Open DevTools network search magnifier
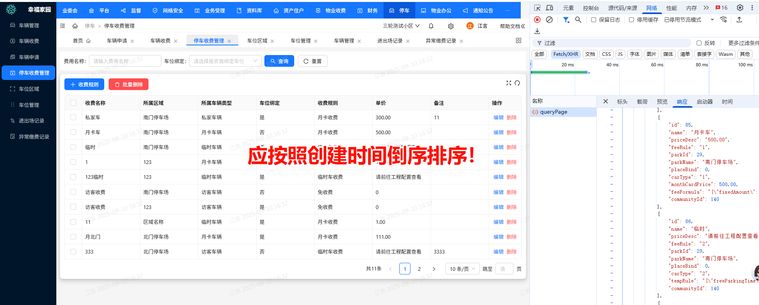Viewport: 759px width, 305px height. (x=578, y=20)
